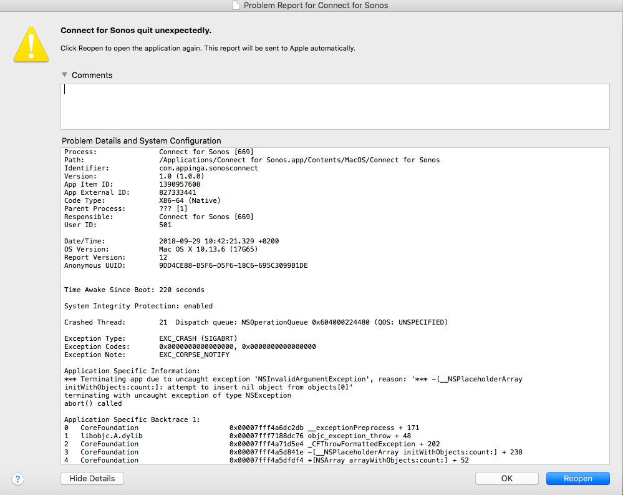Click the yellow warning triangle icon
The height and width of the screenshot is (495, 623).
[x=31, y=44]
